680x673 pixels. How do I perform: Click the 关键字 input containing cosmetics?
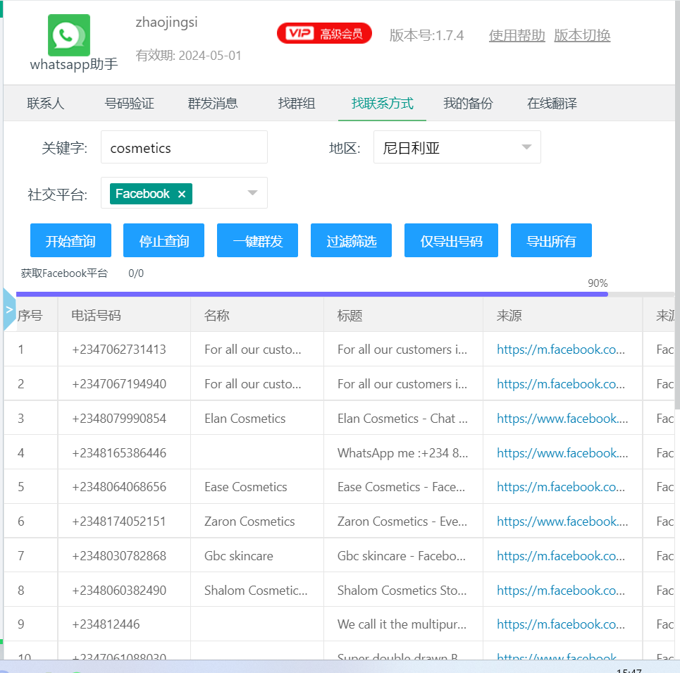(184, 147)
